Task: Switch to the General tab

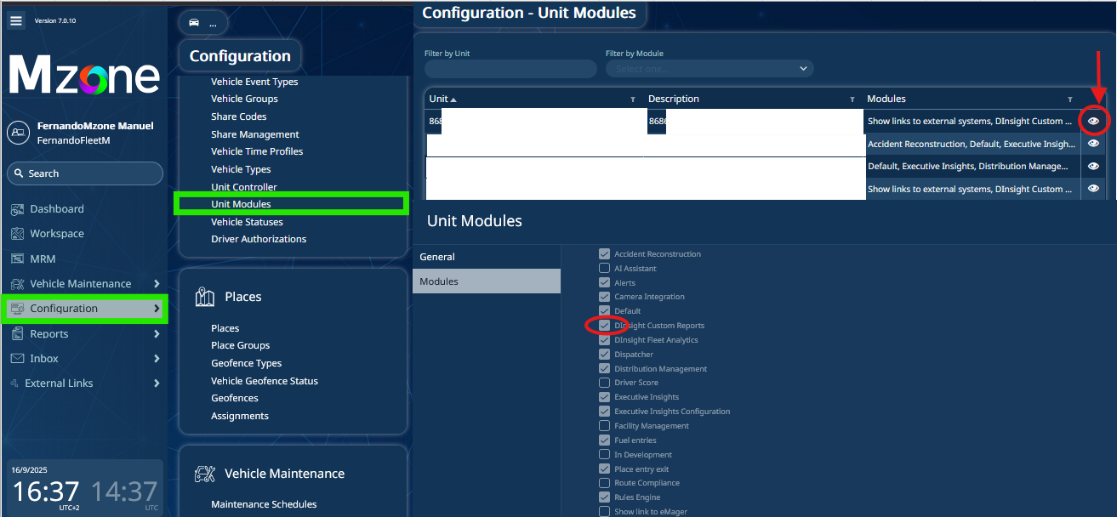Action: click(437, 257)
